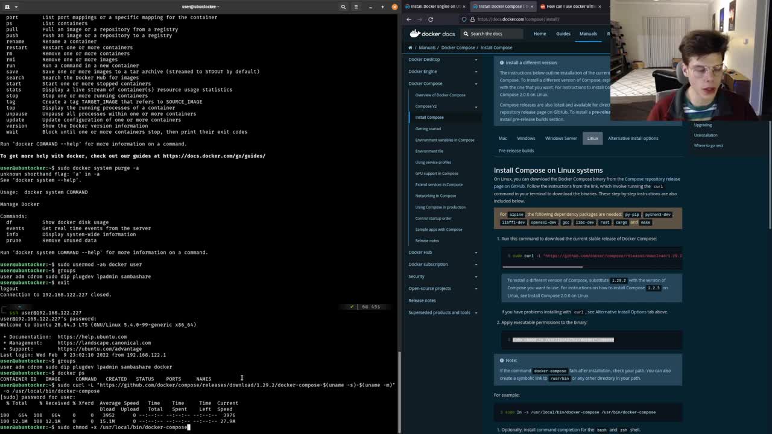The height and width of the screenshot is (434, 772).
Task: Open Getting started sidebar item
Action: coord(428,128)
